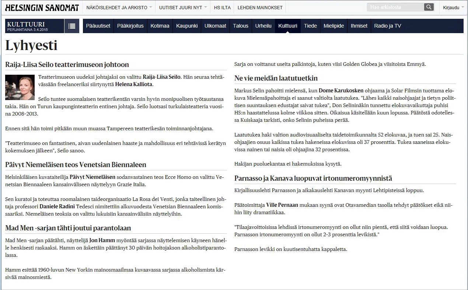Click the Kulttuuri section header with date
The height and width of the screenshot is (290, 468).
click(x=35, y=26)
